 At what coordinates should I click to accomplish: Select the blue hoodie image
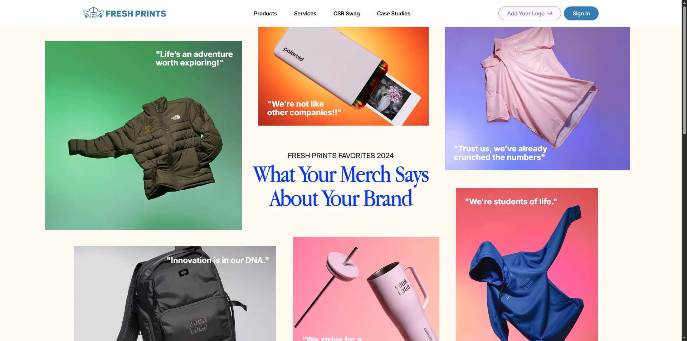coord(527,264)
